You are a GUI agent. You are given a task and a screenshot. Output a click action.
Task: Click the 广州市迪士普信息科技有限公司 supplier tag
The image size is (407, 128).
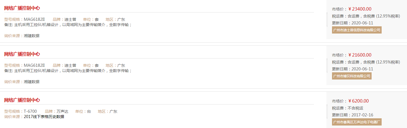point(357,30)
